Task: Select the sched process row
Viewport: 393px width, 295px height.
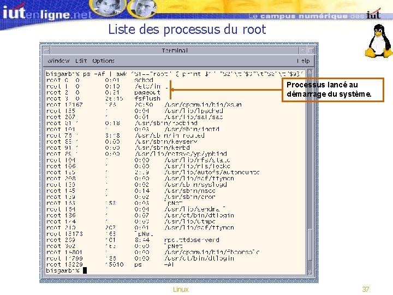Action: click(100, 80)
